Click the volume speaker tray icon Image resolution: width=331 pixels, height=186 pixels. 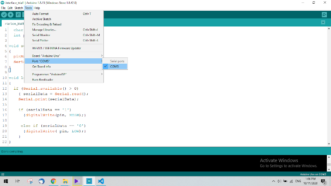coord(279,181)
